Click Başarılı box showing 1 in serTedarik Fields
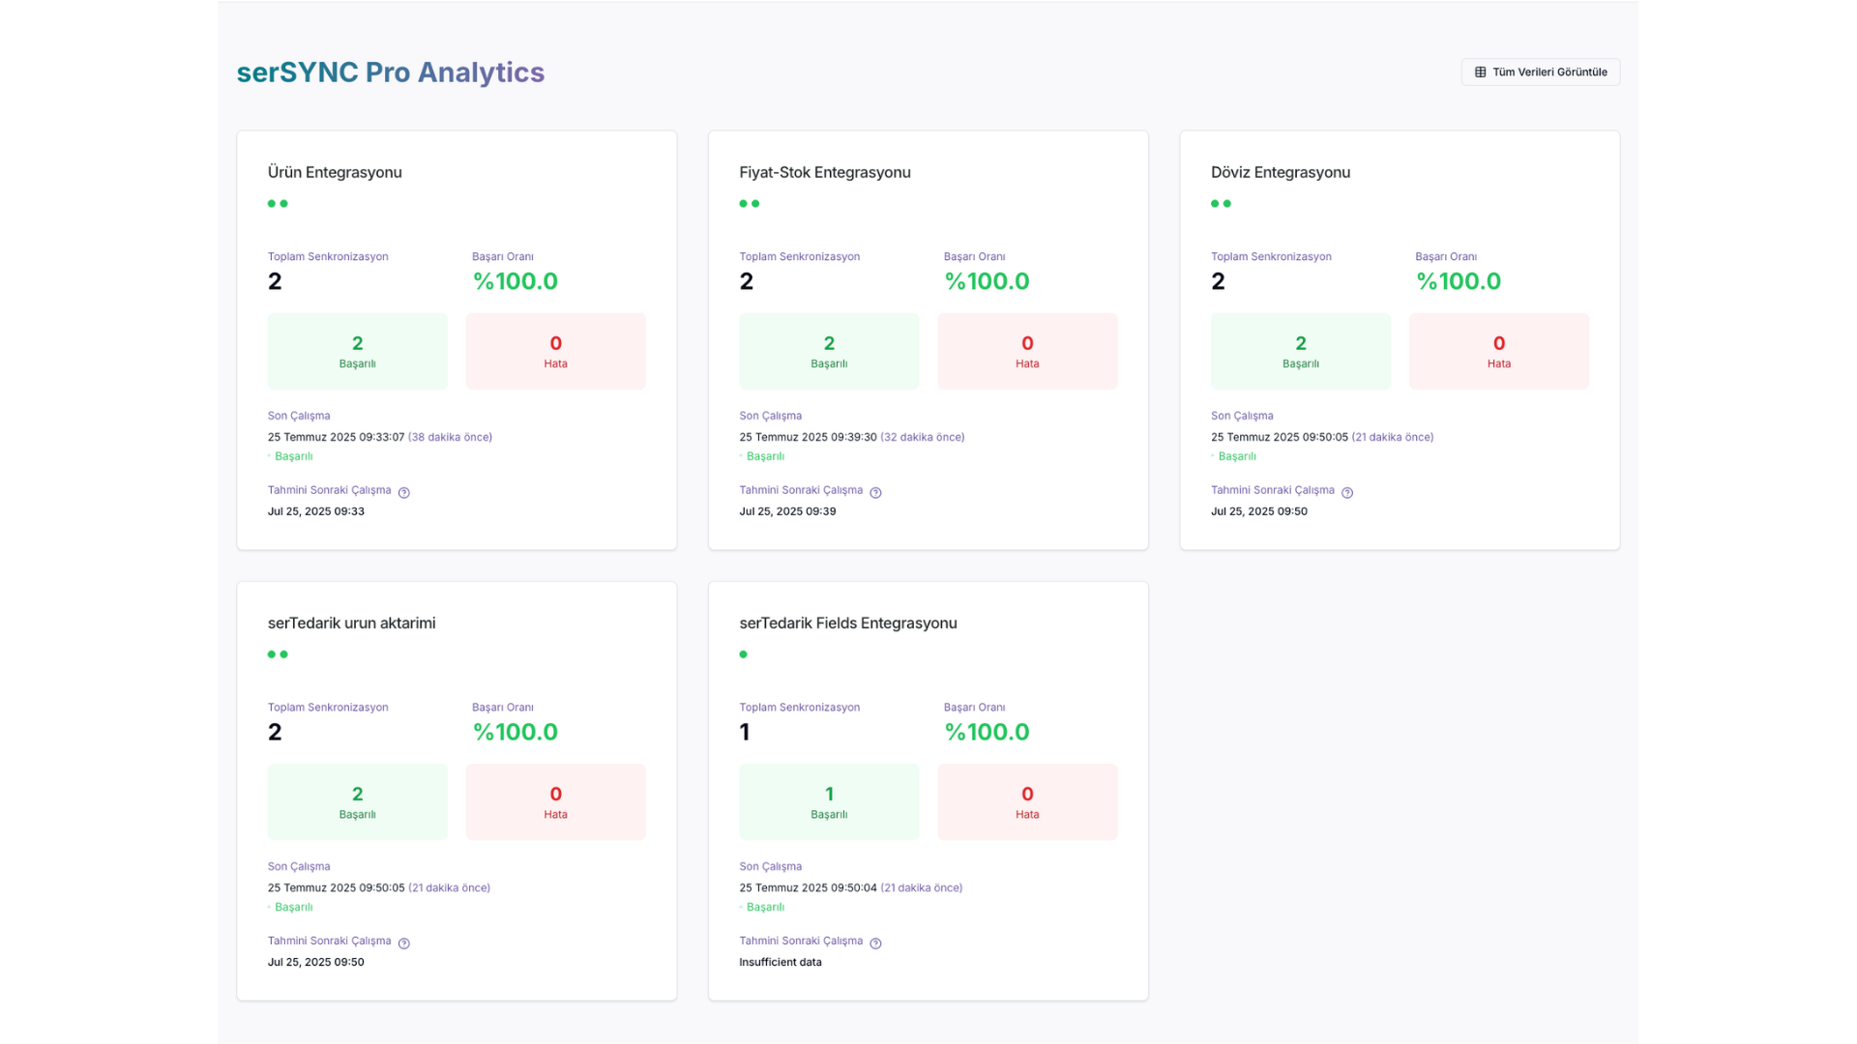This screenshot has height=1044, width=1857. click(829, 801)
